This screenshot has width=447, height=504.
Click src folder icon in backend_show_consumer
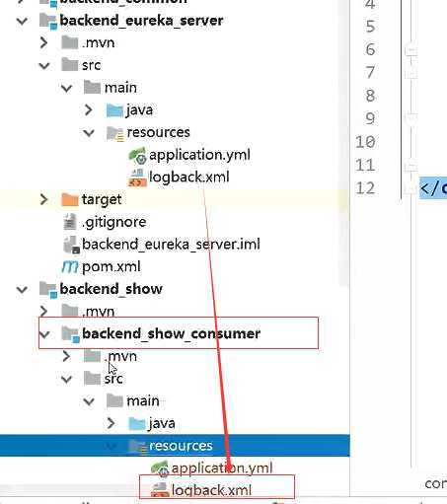92,378
